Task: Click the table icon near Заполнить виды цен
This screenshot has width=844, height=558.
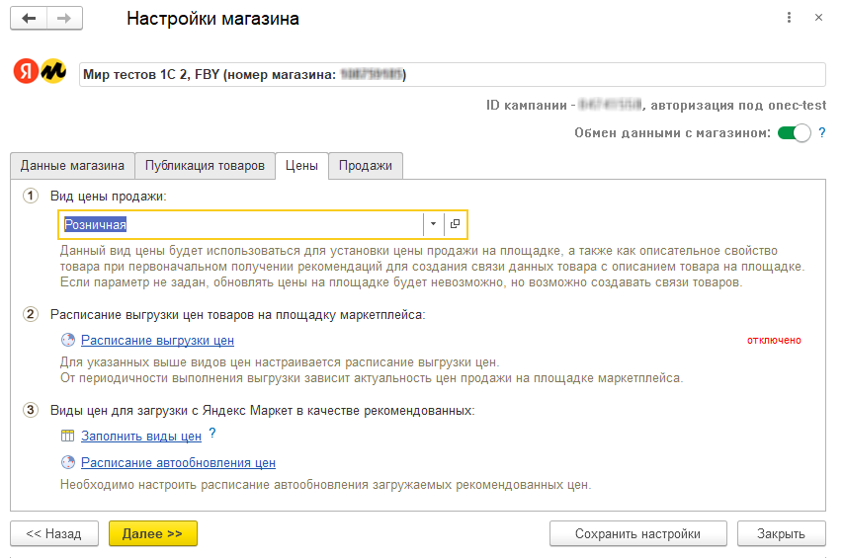Action: coord(67,436)
